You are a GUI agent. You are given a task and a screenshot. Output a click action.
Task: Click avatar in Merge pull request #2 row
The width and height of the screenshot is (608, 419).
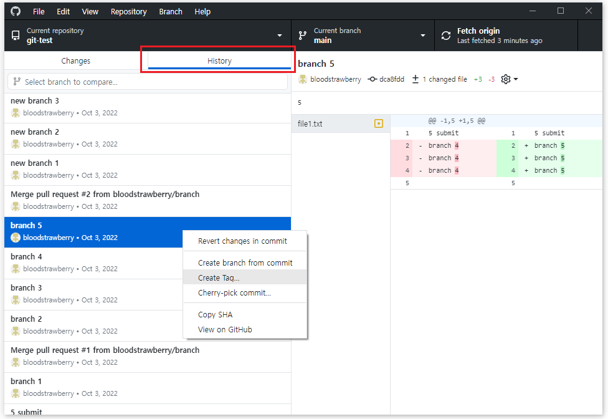click(x=16, y=206)
